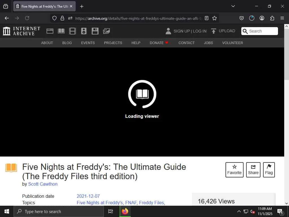289x217 pixels.
Task: Open the Five Nights at Freddy's topic link
Action: tap(100, 203)
